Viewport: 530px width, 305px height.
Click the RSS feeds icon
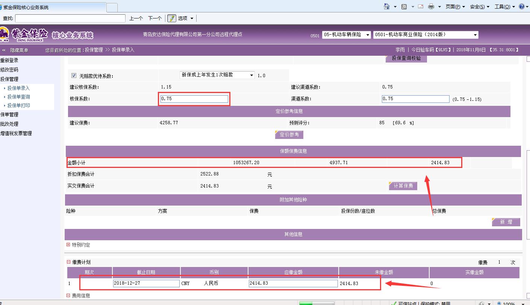[404, 7]
